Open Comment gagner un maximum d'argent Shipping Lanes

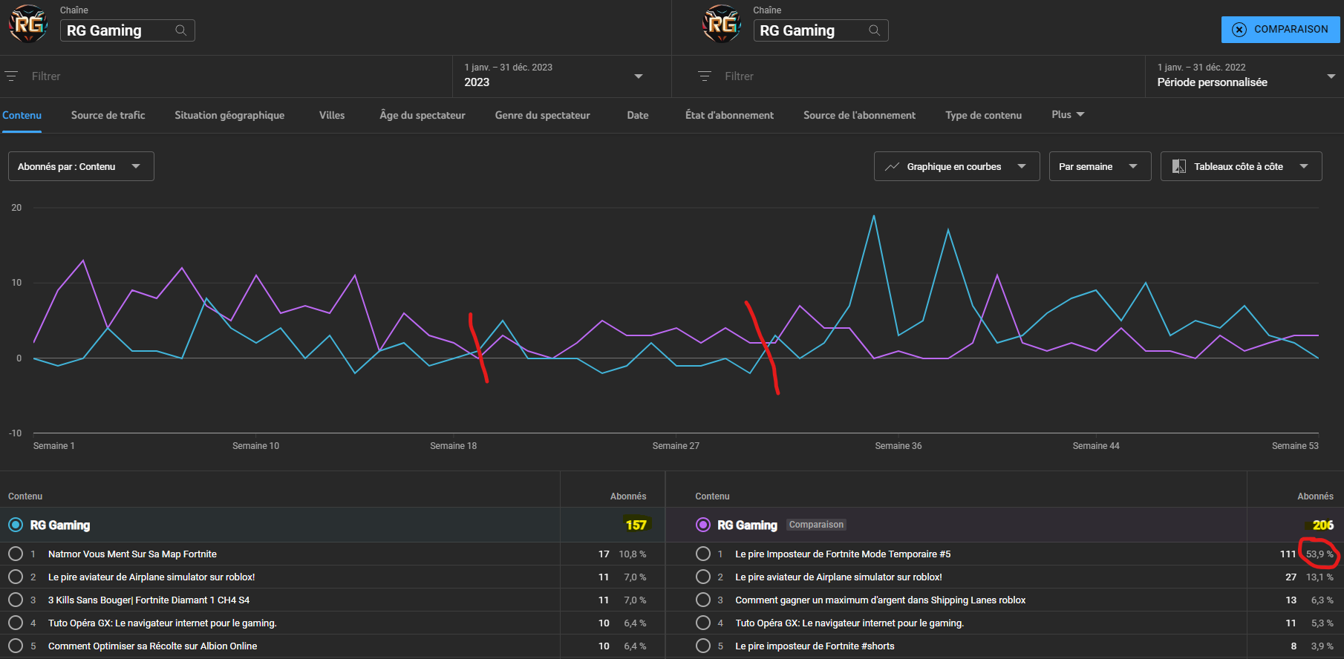[x=880, y=600]
